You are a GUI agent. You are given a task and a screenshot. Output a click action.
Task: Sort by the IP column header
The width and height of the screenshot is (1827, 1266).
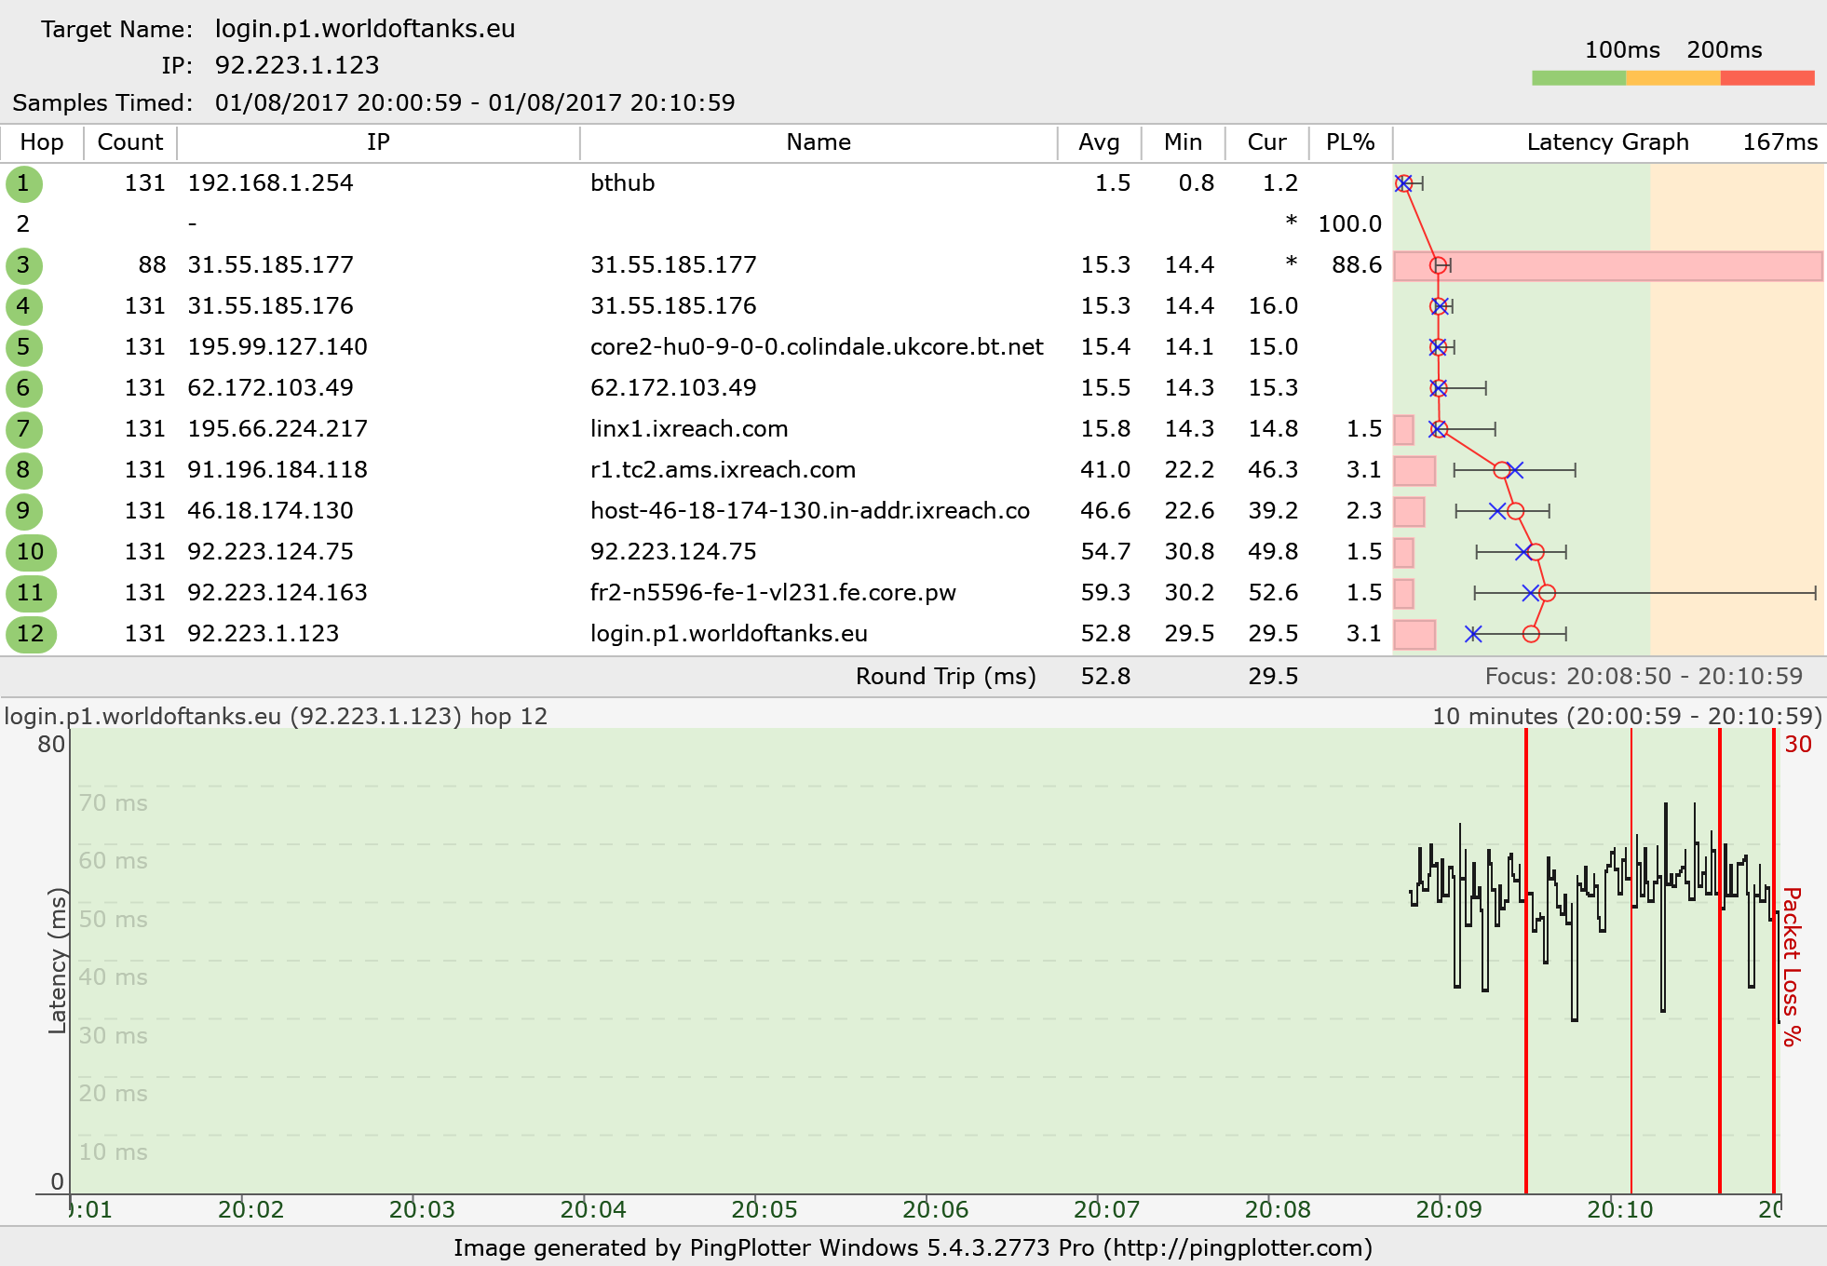tap(378, 142)
